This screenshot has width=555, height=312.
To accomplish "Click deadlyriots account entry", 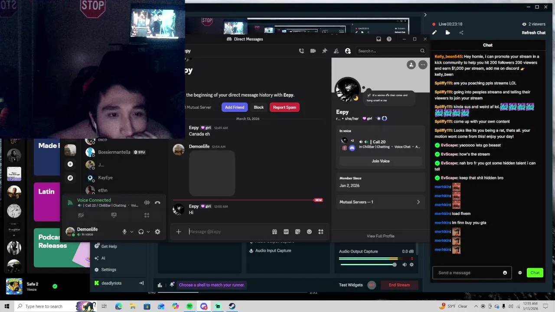I will pos(111,283).
